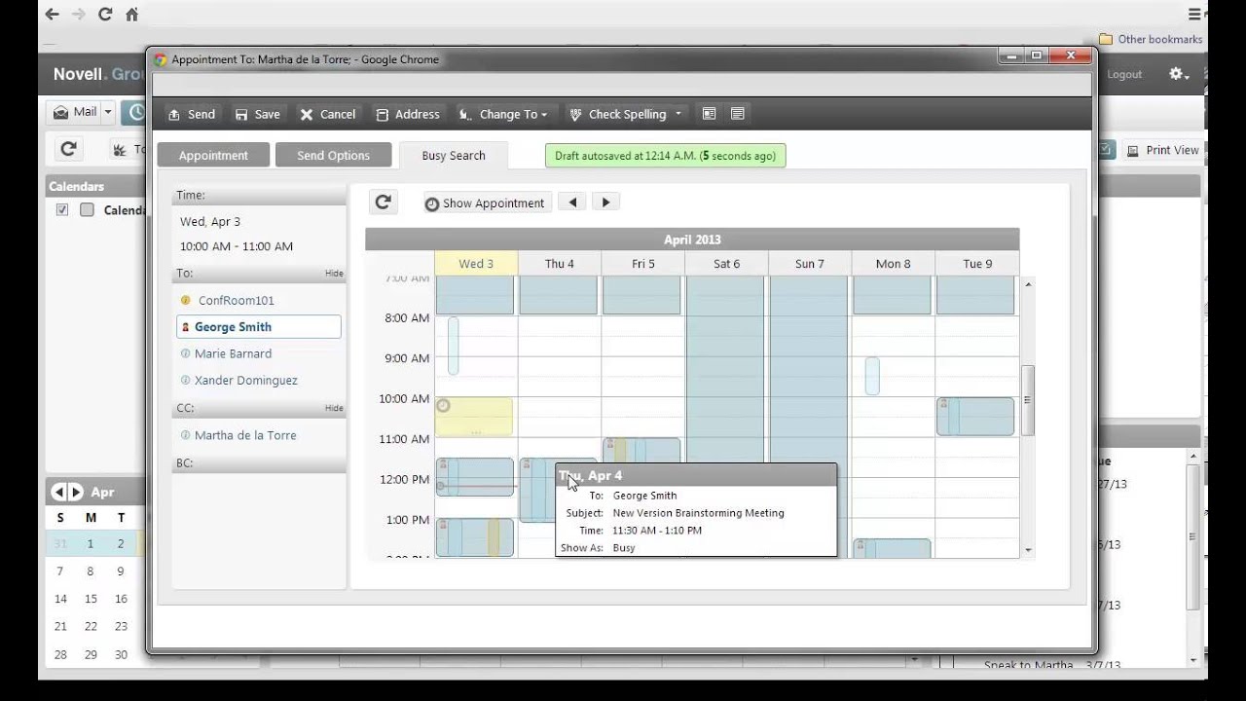Select date 23 in the mini calendar
Image resolution: width=1246 pixels, height=701 pixels.
(121, 627)
